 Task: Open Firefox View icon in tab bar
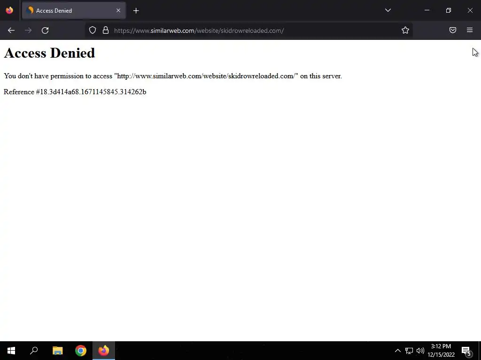(9, 10)
